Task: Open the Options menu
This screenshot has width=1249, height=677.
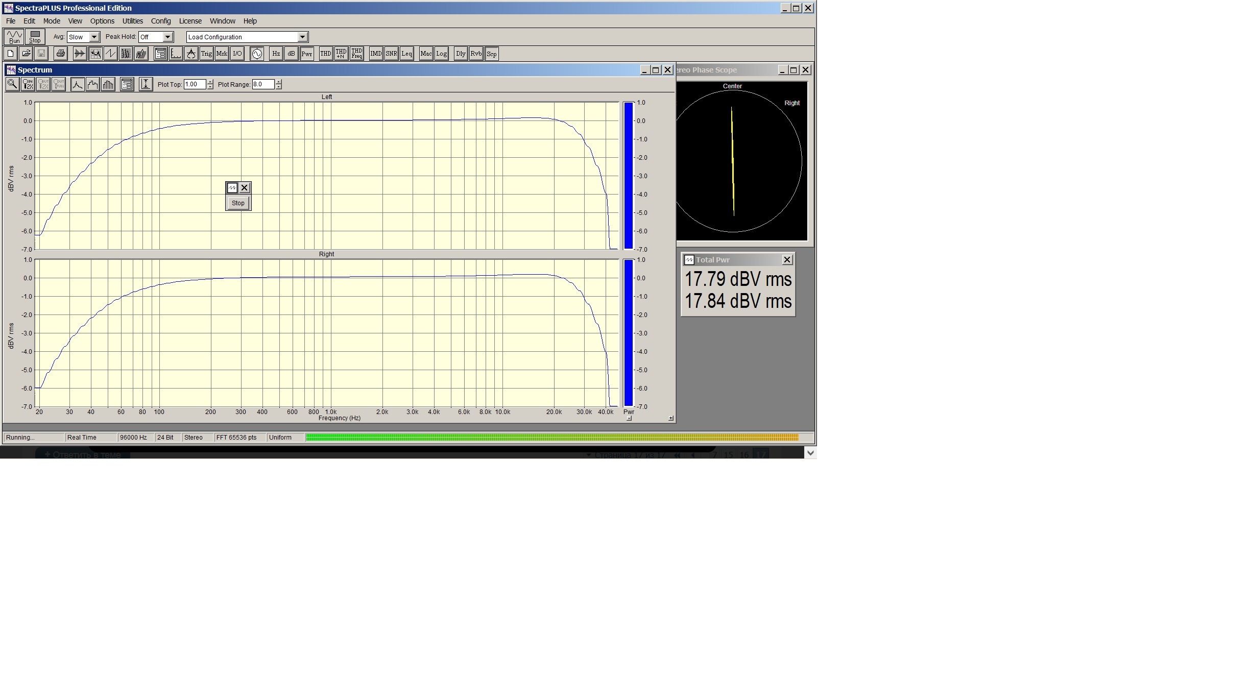Action: tap(102, 21)
